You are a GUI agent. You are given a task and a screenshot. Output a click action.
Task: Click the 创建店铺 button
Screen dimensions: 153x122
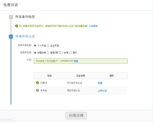76,116
